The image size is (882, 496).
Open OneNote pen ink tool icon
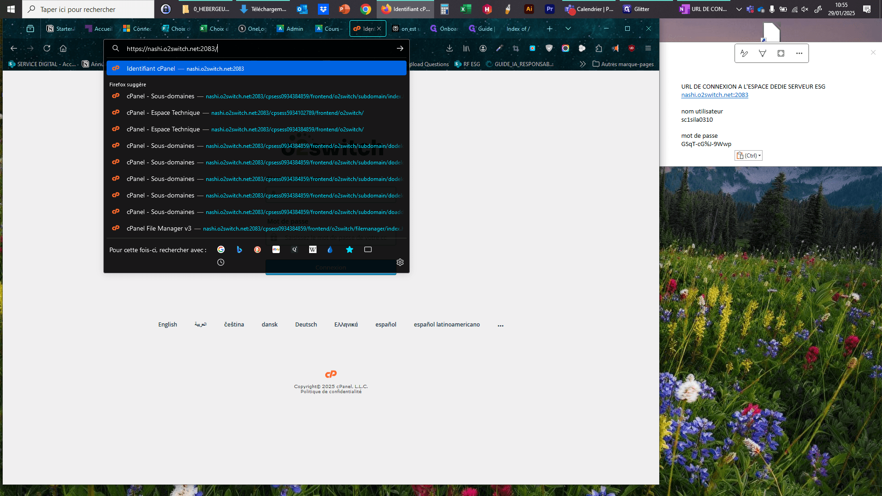click(744, 53)
